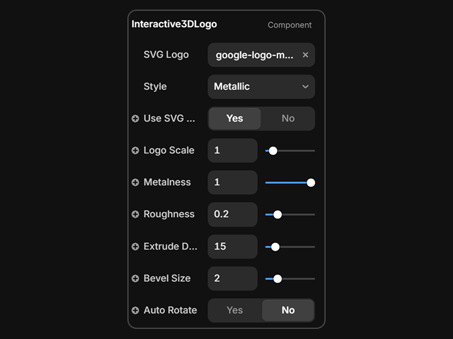Click the plus icon beside Metalness
Screen dimensions: 453x339
point(135,182)
